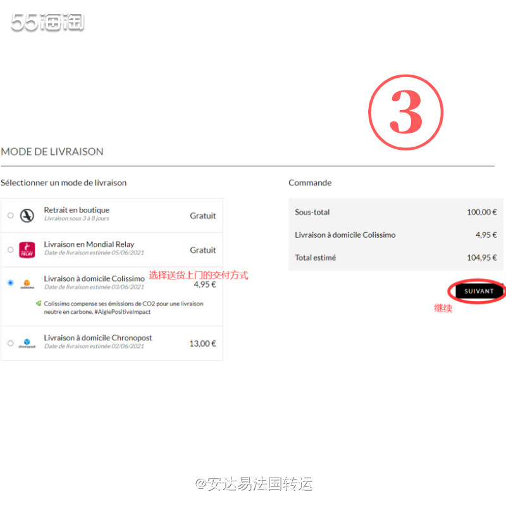Viewport: 506px width, 506px height.
Task: Click 'Date de livraison estimée 02/06/2021' text
Action: tap(94, 346)
